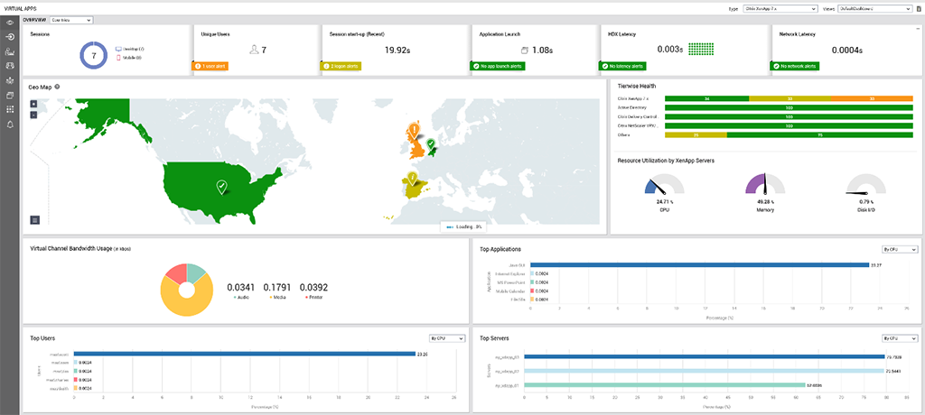Click the green Netherlands check pin
Viewport: 925px width, 415px height.
pos(431,143)
